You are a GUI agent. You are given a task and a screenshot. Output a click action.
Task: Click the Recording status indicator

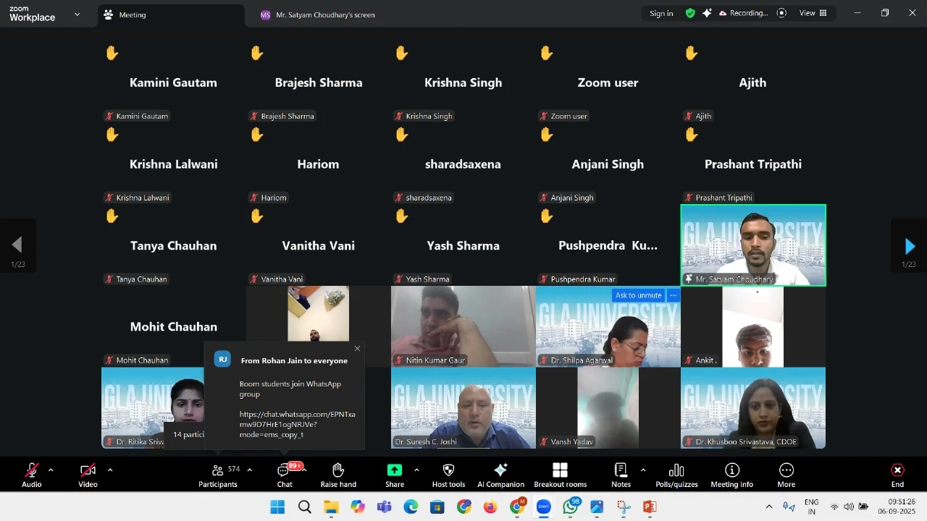(743, 13)
